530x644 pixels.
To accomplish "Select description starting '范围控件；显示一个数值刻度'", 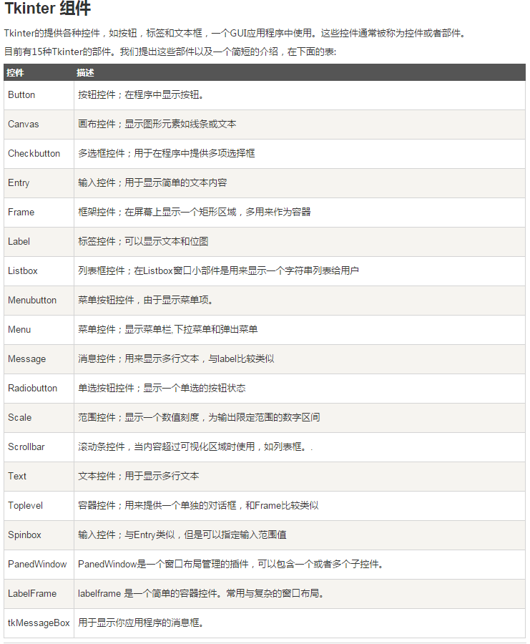I will [199, 418].
